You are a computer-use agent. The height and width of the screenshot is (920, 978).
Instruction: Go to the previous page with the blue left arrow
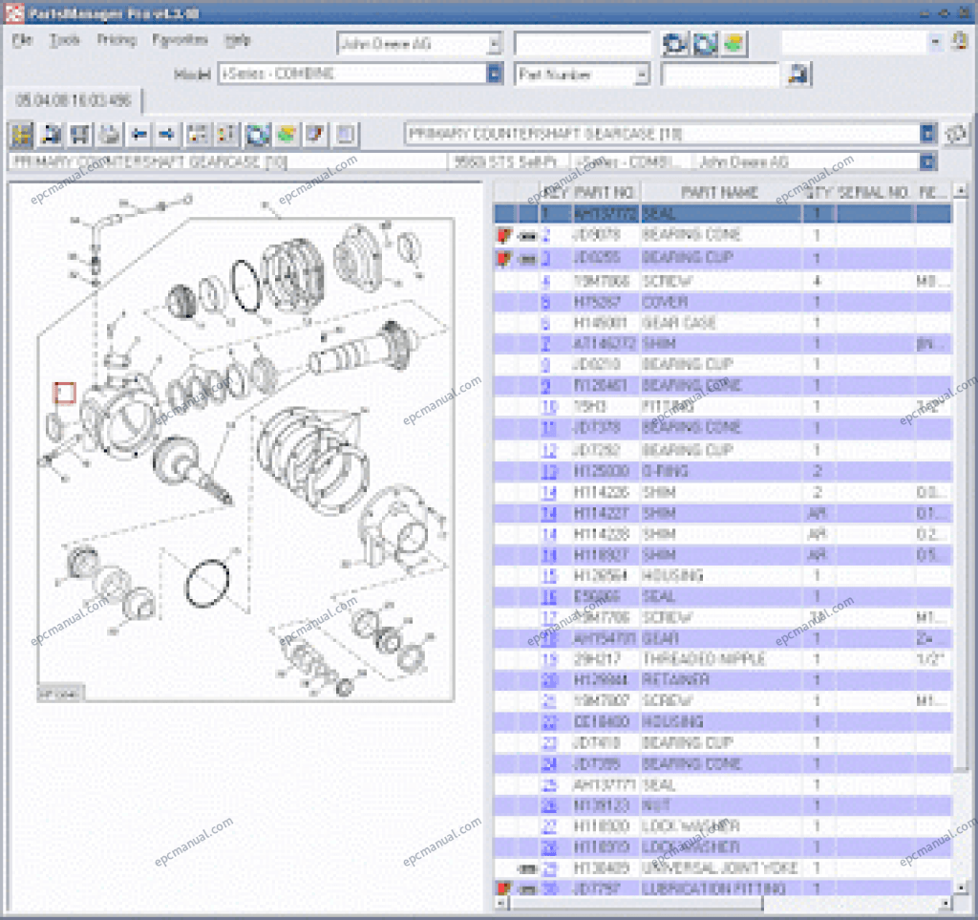tap(139, 134)
